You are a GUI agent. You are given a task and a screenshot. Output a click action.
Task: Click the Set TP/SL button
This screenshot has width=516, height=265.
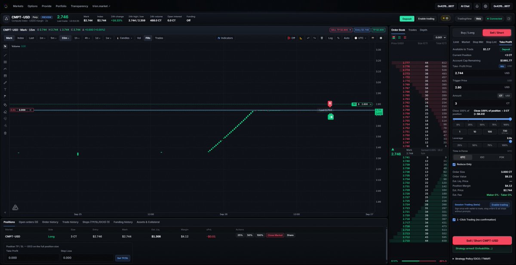(123, 258)
